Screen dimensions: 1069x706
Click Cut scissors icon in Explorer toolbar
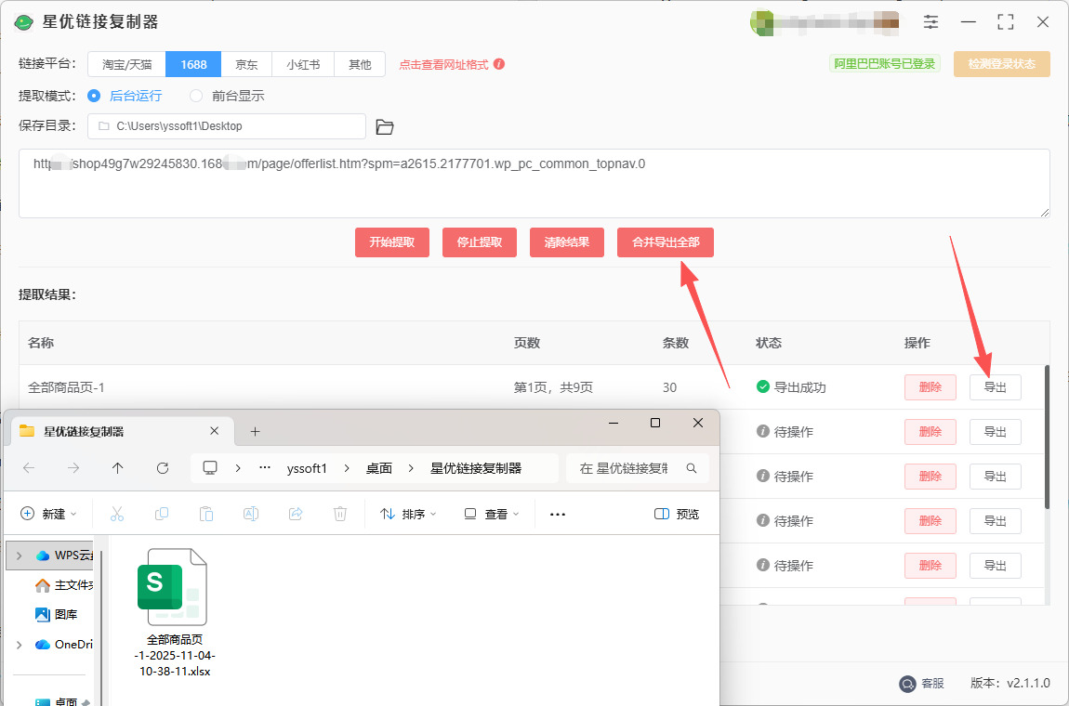tap(116, 514)
